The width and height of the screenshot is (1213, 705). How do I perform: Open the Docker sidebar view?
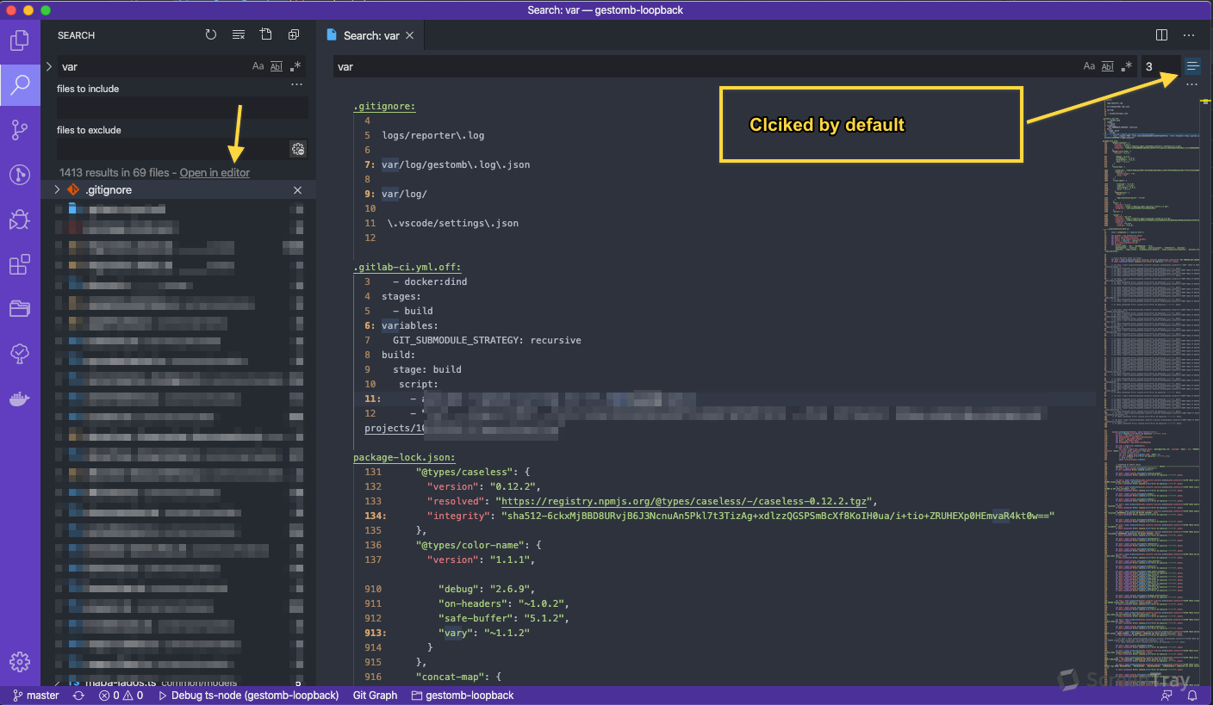21,398
